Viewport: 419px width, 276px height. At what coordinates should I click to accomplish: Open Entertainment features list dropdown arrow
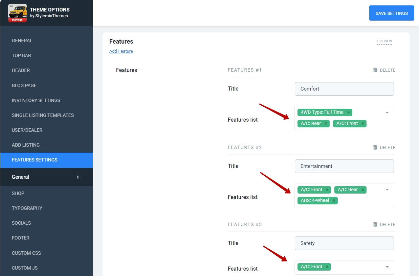pos(387,190)
